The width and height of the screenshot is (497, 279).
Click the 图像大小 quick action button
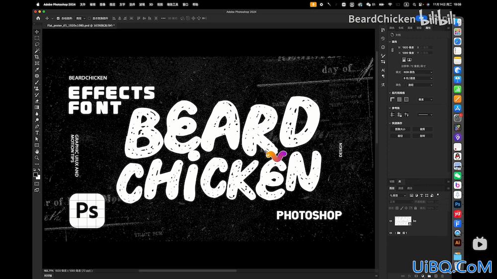point(400,129)
